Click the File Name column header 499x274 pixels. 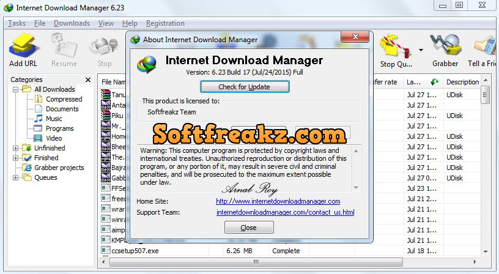pyautogui.click(x=113, y=82)
